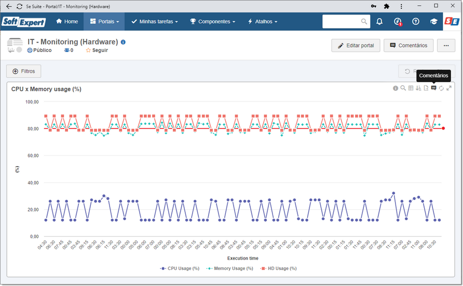Open the Atalhos dropdown menu
463x286 pixels.
coord(262,22)
